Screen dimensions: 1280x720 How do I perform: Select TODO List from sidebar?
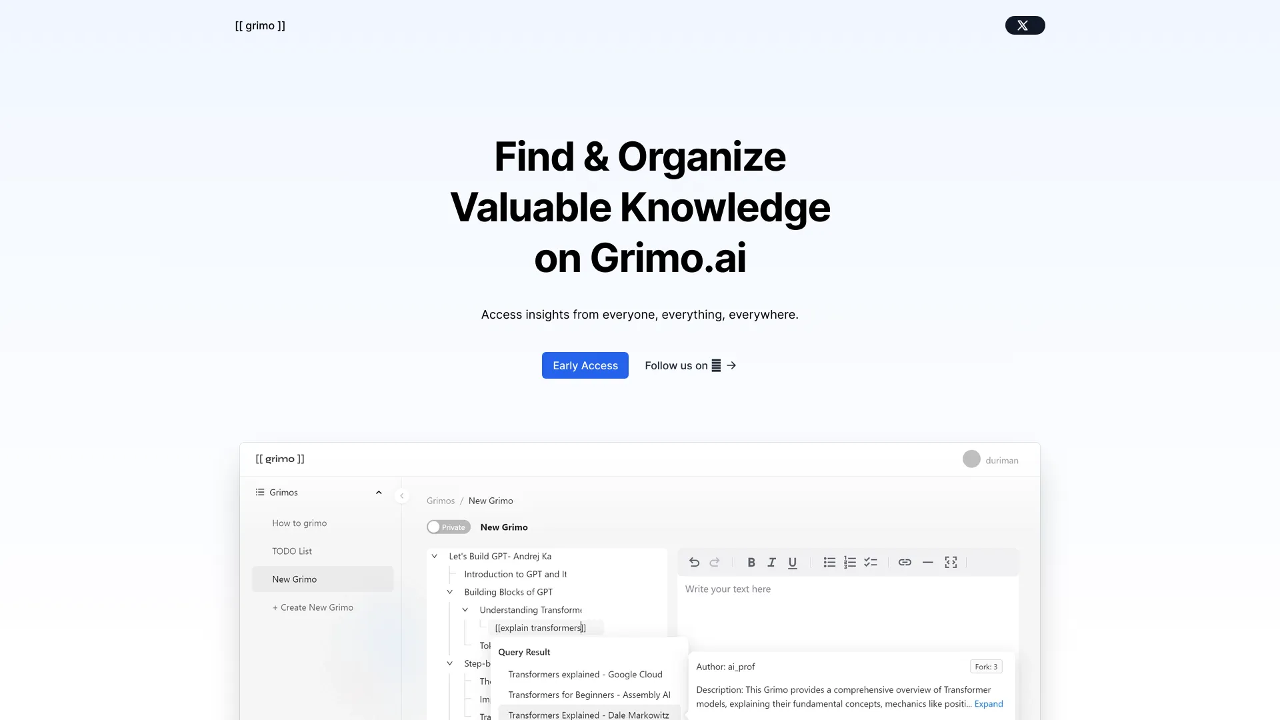click(292, 550)
